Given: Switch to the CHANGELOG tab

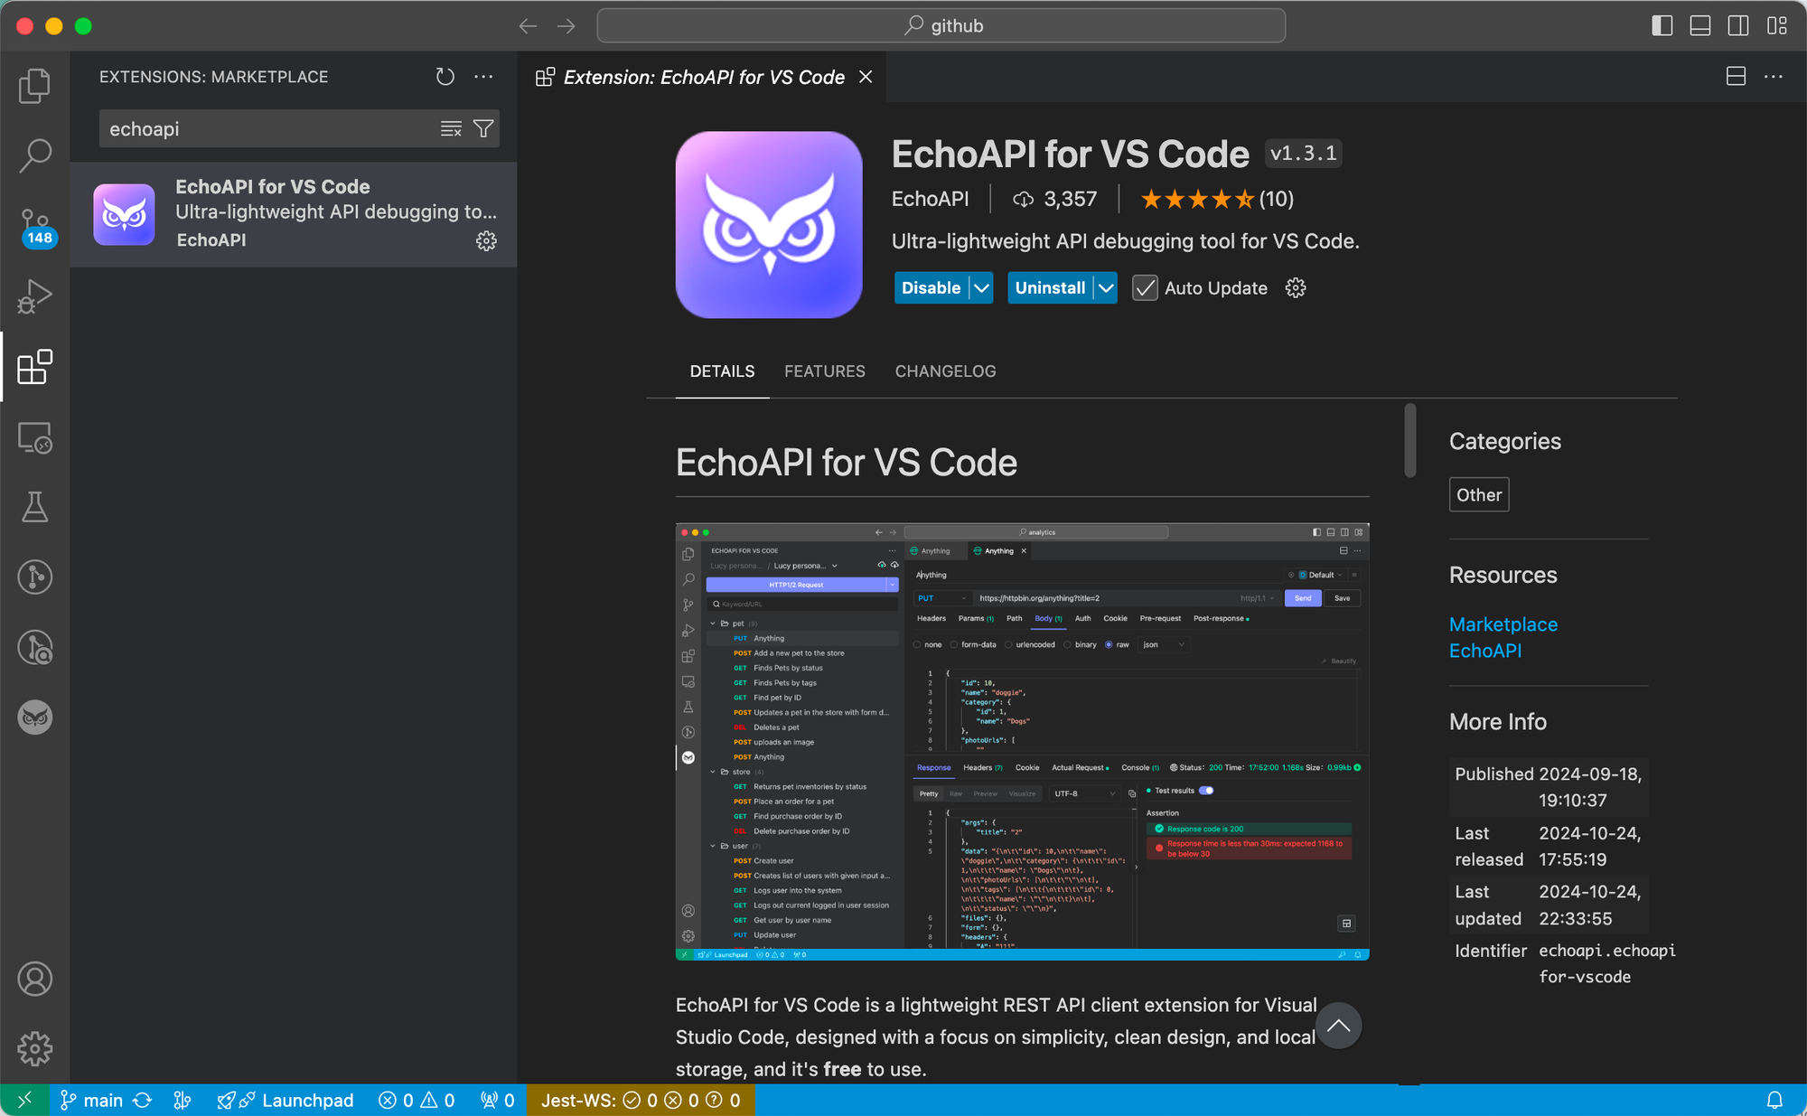Looking at the screenshot, I should [946, 370].
